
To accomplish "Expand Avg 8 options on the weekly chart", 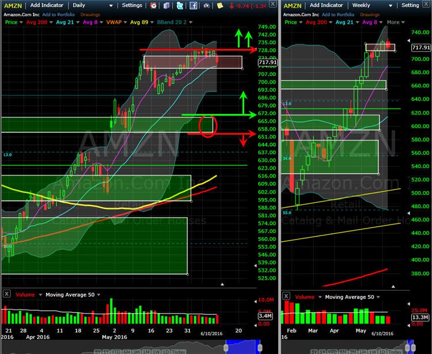I will point(381,22).
